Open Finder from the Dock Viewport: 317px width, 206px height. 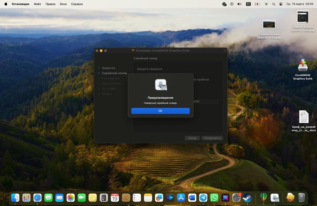pos(15,198)
